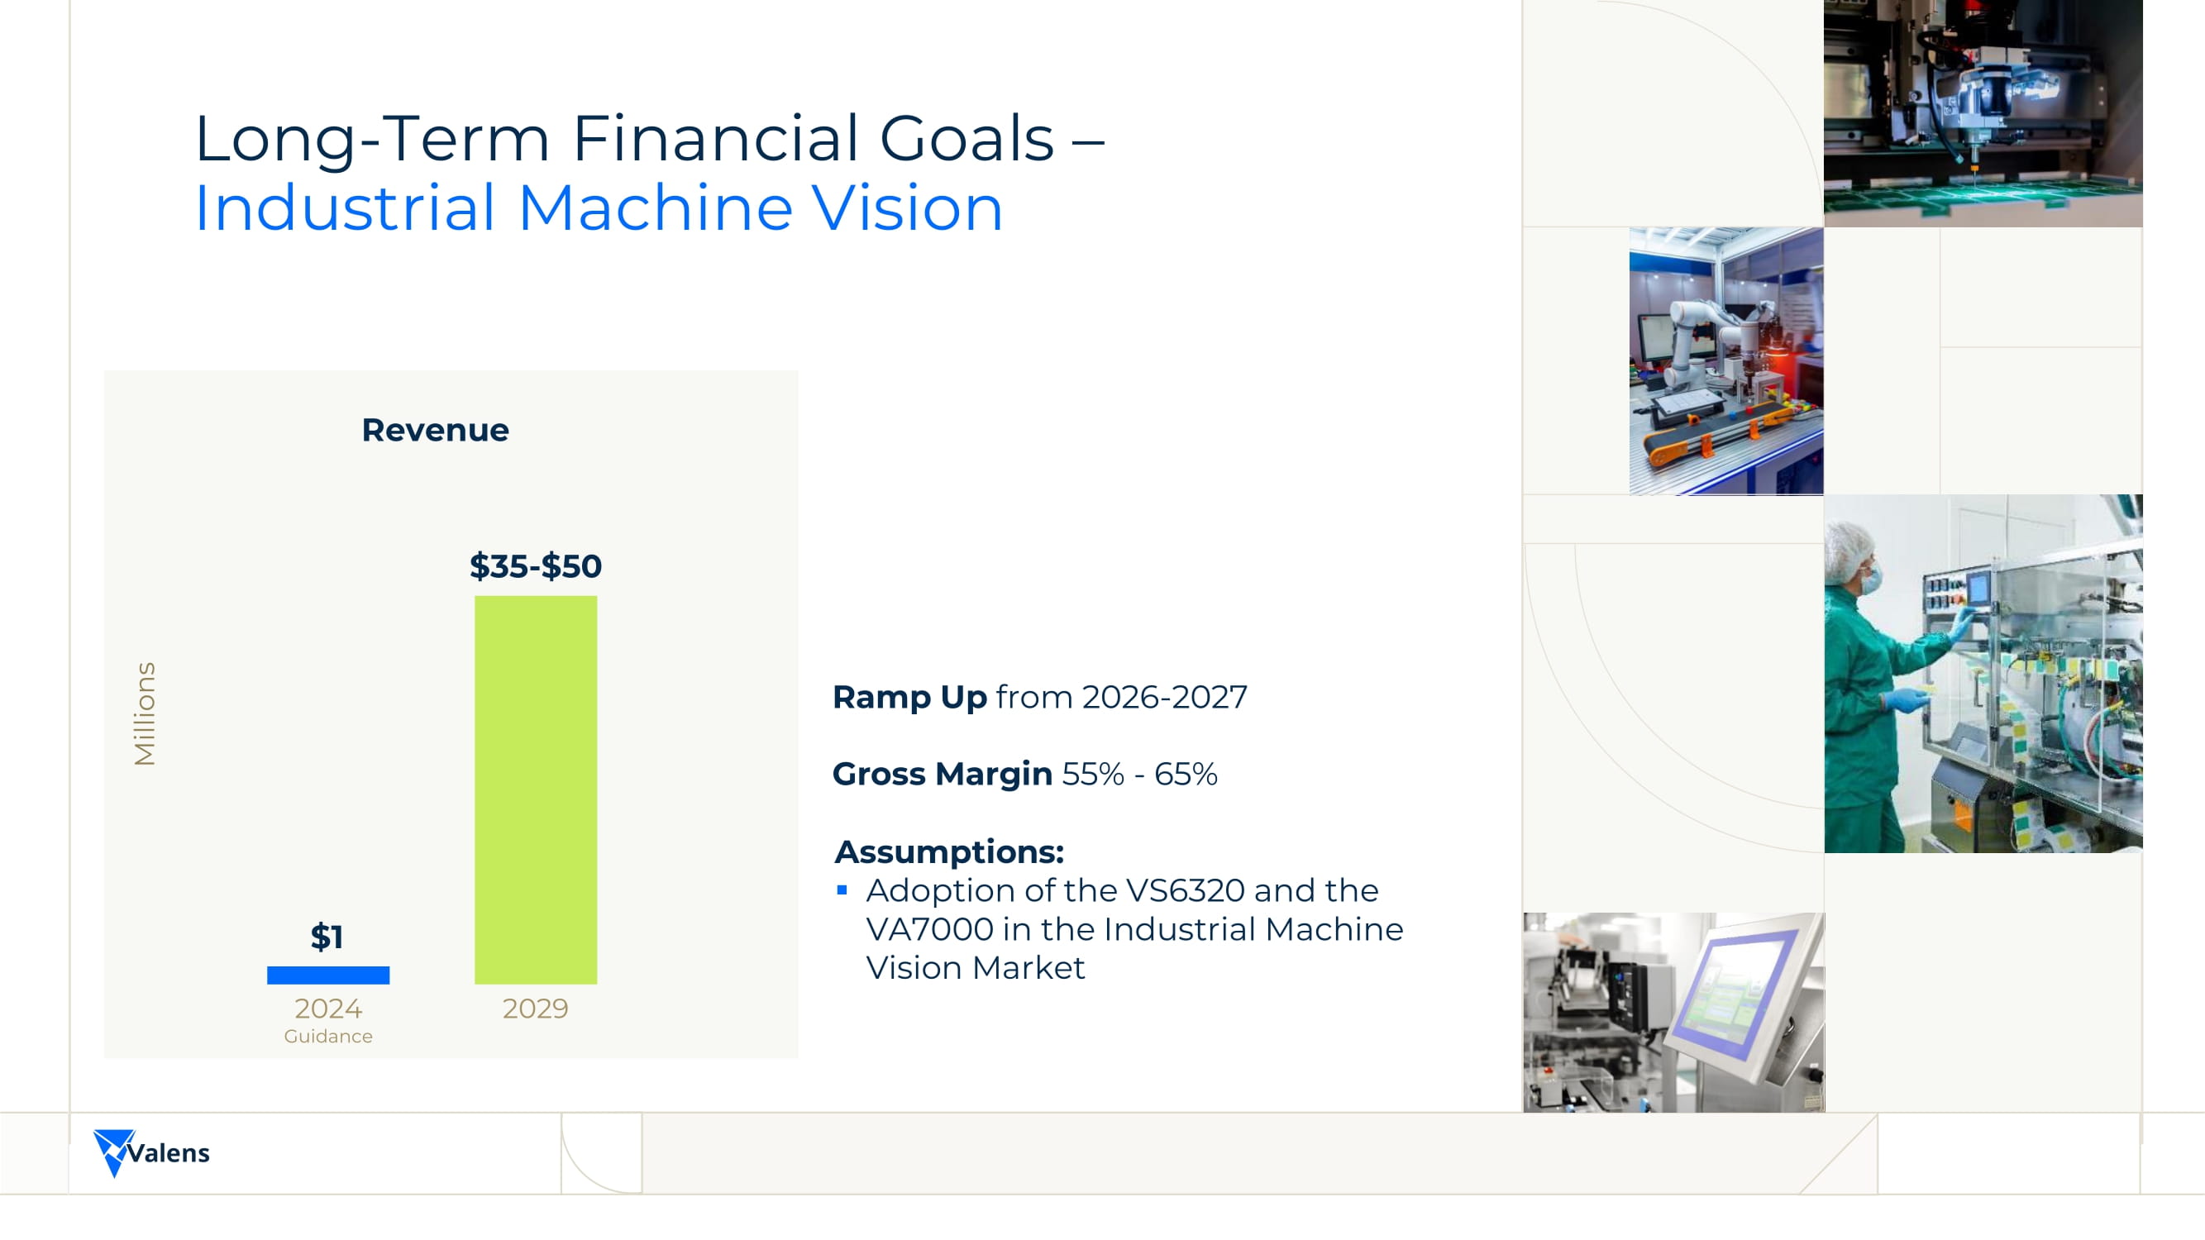Click the "Revenue" chart title
The image size is (2205, 1240).
tap(435, 430)
